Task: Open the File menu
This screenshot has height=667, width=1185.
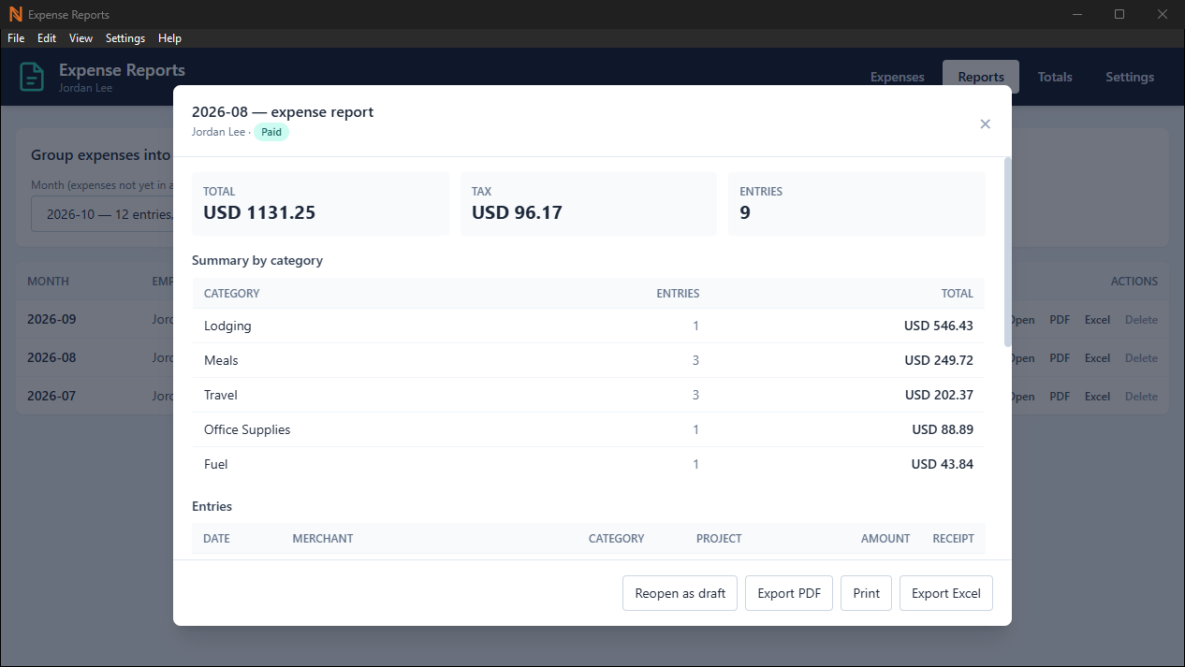Action: [x=16, y=38]
